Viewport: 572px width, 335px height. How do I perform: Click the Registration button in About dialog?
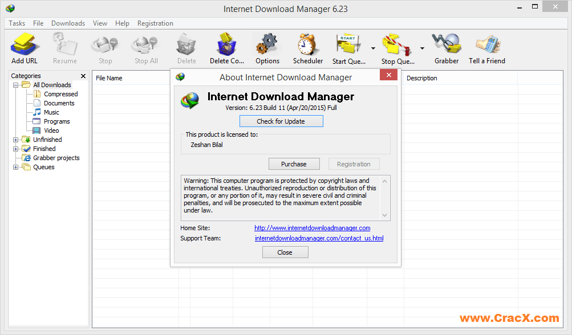click(354, 164)
